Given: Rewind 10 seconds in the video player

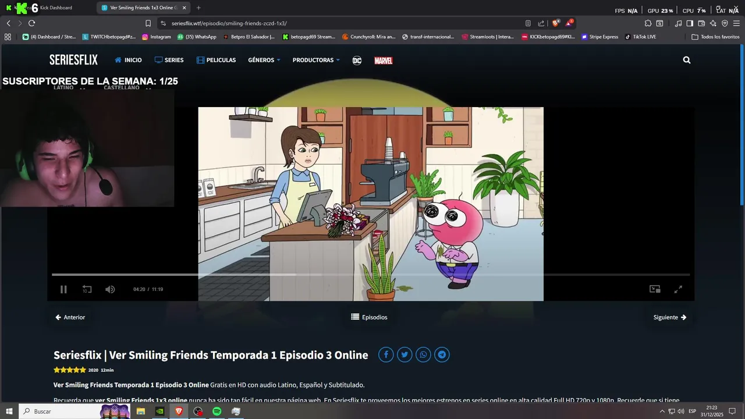Looking at the screenshot, I should click(x=87, y=289).
